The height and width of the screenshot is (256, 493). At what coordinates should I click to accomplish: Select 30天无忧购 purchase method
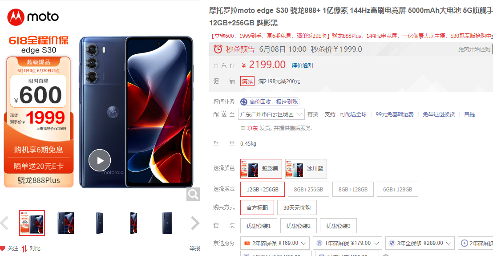pyautogui.click(x=297, y=207)
